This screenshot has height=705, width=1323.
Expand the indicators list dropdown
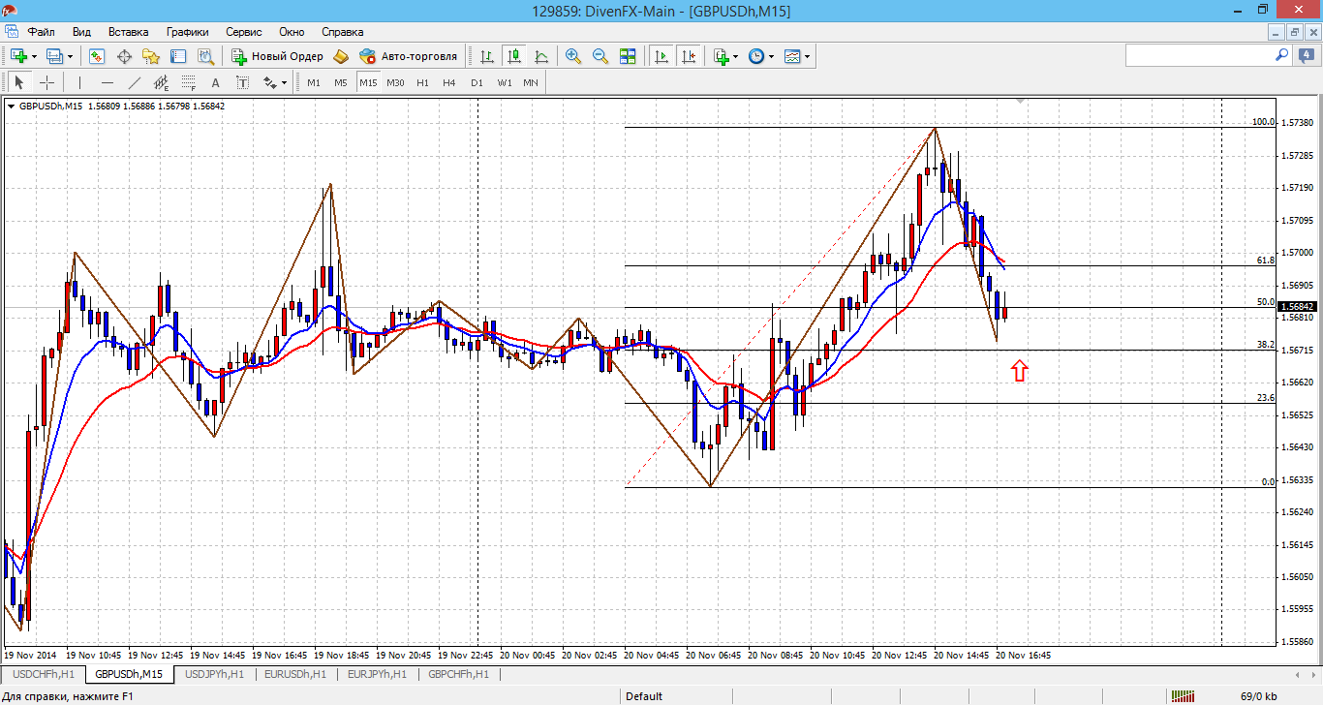click(737, 56)
